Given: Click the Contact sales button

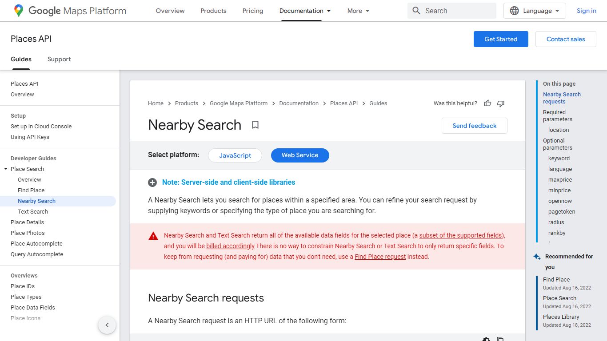Looking at the screenshot, I should tap(566, 39).
